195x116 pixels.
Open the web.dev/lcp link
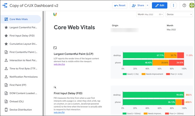click(x=59, y=64)
